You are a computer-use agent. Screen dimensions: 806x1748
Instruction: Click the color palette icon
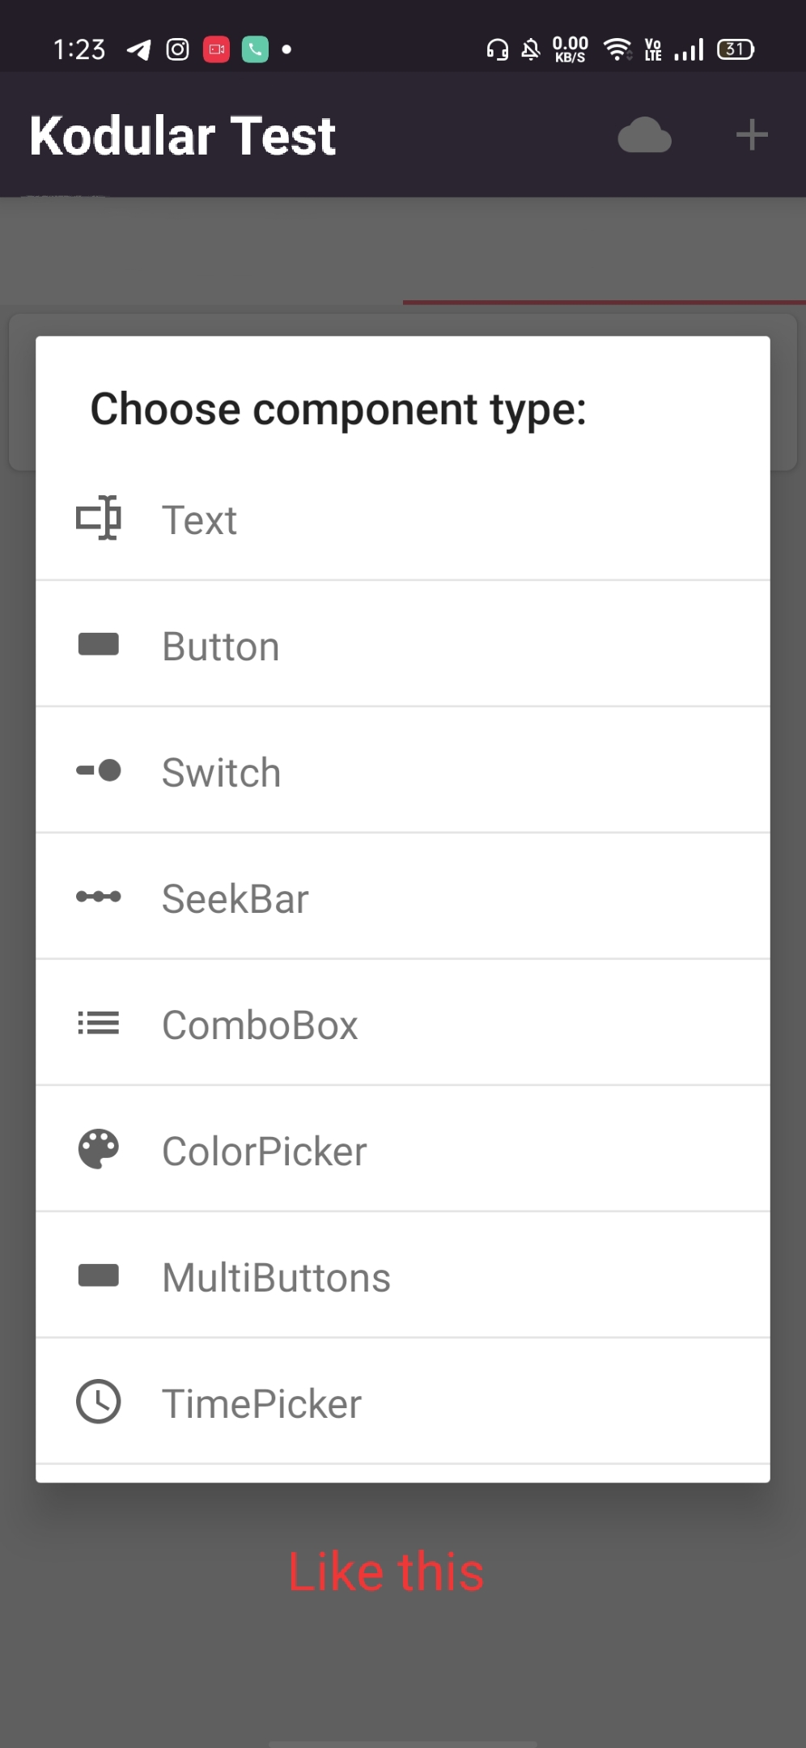[99, 1149]
